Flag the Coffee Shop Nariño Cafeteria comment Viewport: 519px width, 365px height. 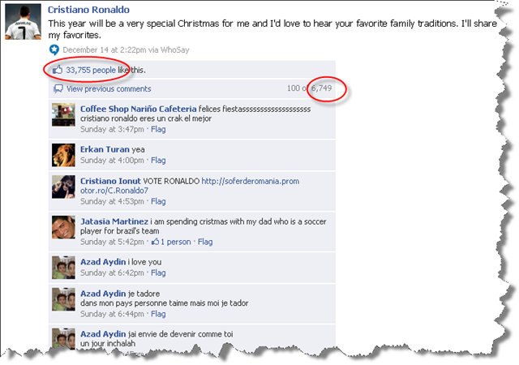[158, 130]
